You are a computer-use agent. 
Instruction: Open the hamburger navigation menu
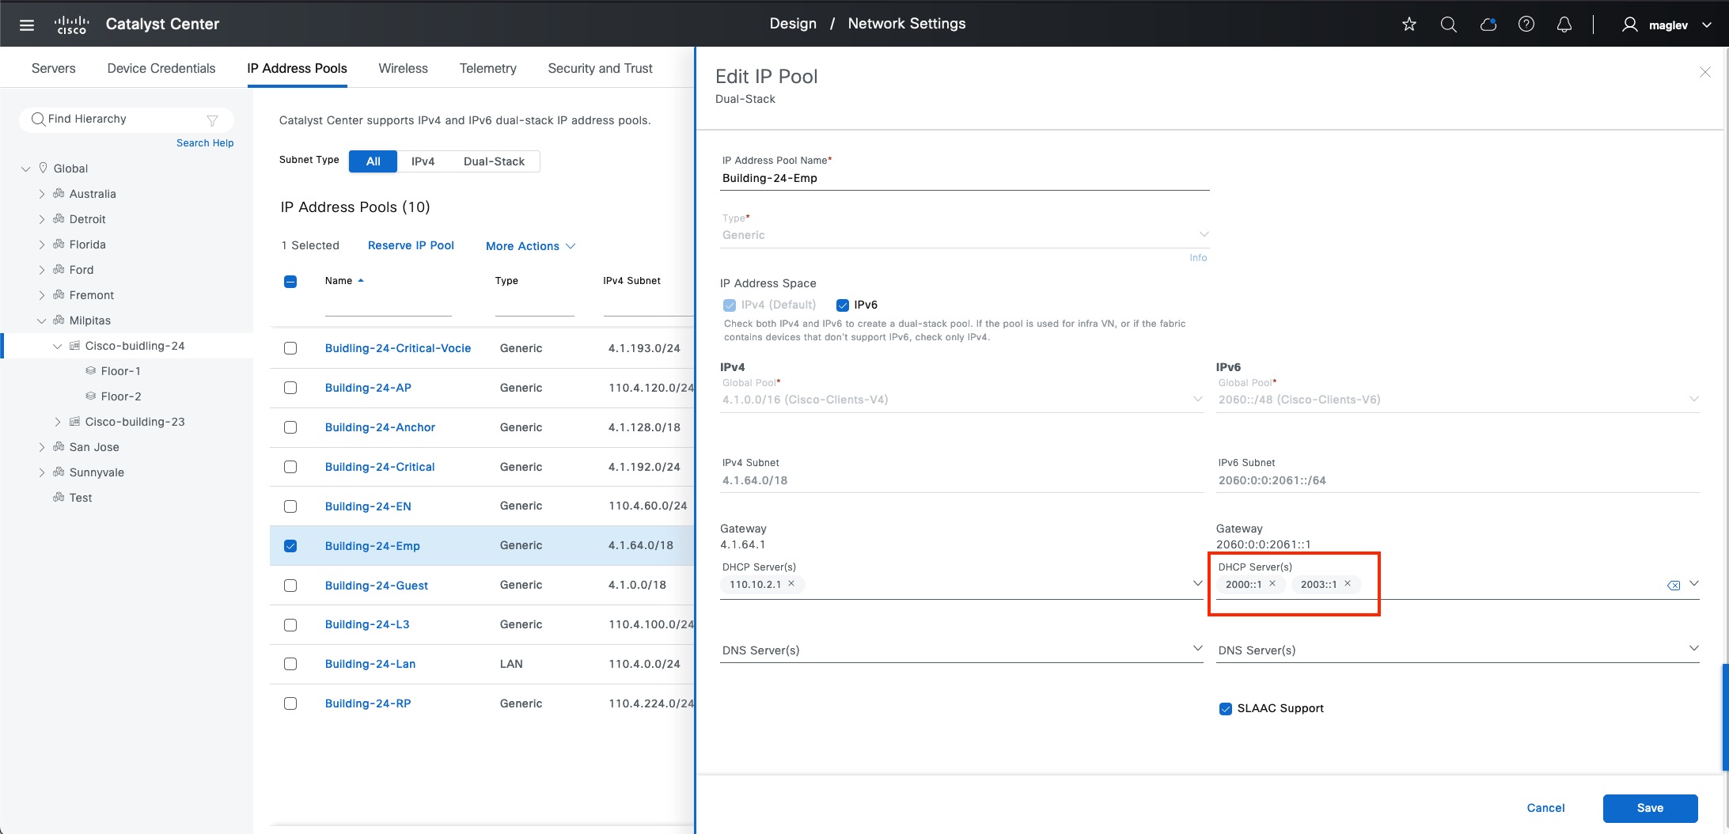(27, 25)
